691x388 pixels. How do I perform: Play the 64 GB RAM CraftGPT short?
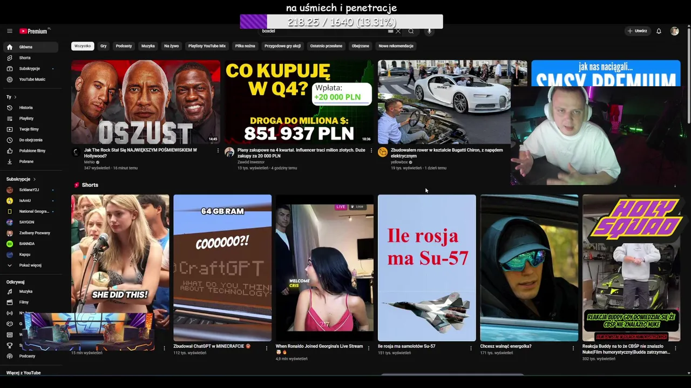pyautogui.click(x=222, y=268)
